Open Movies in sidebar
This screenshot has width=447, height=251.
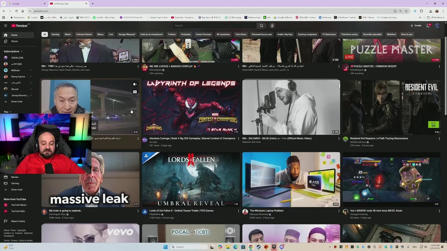click(19, 177)
